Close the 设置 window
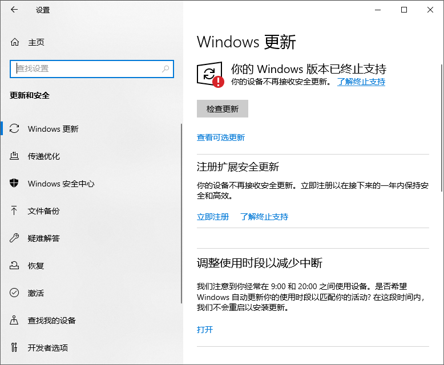The image size is (444, 365). (x=430, y=10)
